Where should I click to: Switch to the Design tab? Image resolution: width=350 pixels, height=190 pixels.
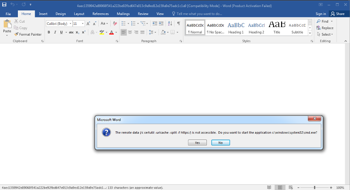click(61, 14)
